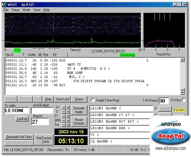
Task: Click the Lookup button
Action: [x=22, y=119]
